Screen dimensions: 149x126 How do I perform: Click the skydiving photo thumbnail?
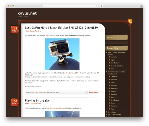pyautogui.click(x=62, y=114)
